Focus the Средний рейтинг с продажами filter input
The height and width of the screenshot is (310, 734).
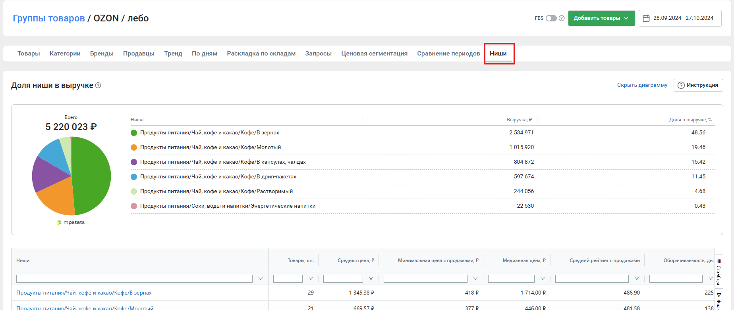pyautogui.click(x=592, y=279)
